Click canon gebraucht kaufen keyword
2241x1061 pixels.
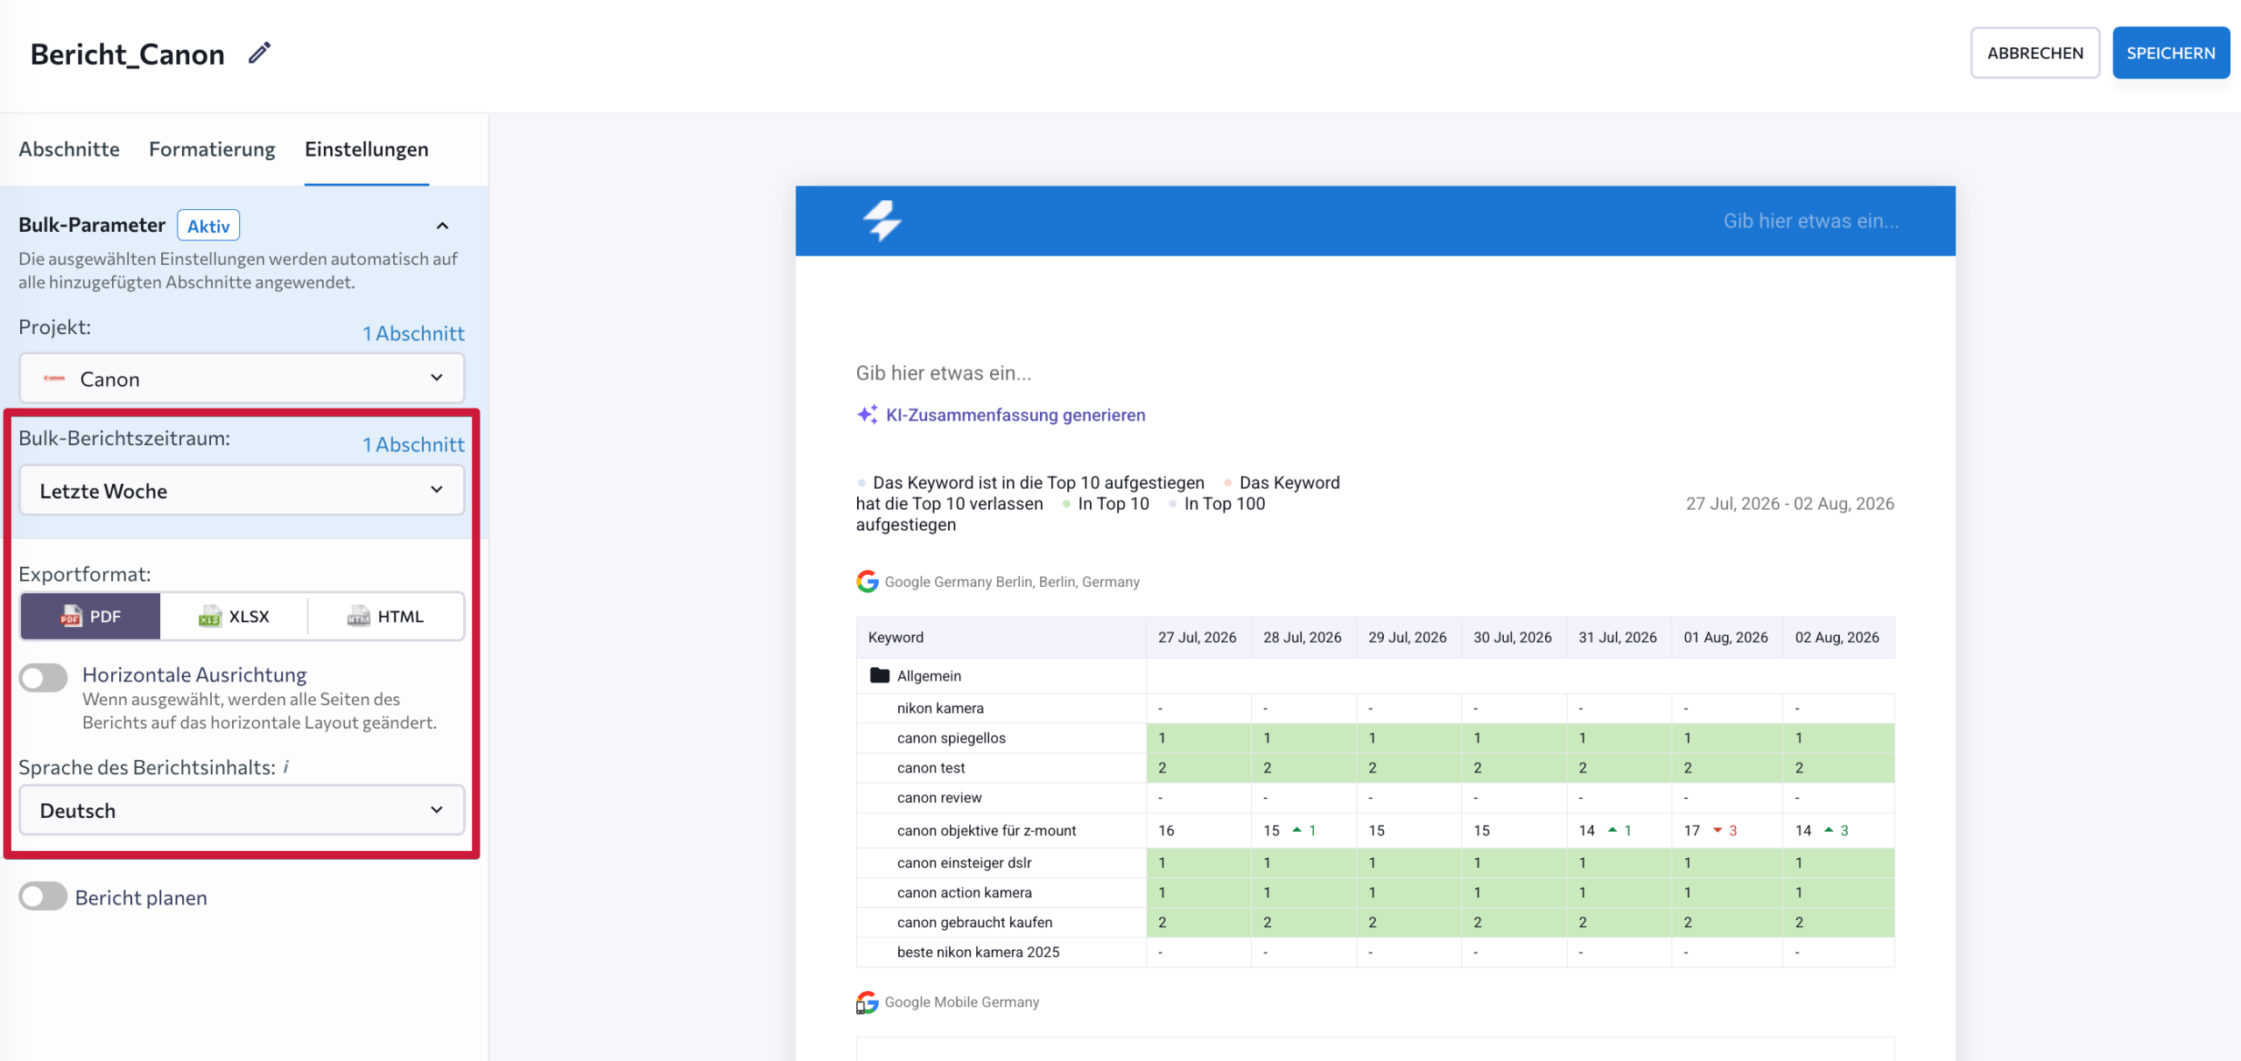[975, 922]
